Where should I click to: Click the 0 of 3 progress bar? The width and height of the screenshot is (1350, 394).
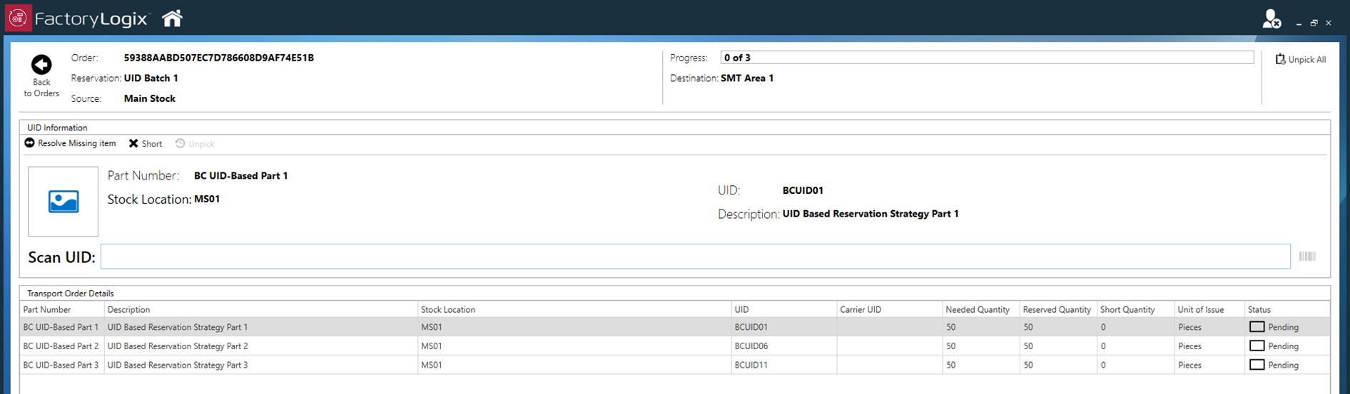click(986, 58)
